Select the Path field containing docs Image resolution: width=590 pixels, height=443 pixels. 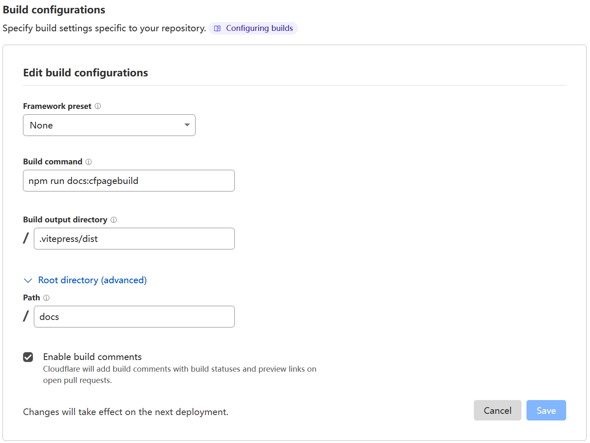(x=134, y=317)
